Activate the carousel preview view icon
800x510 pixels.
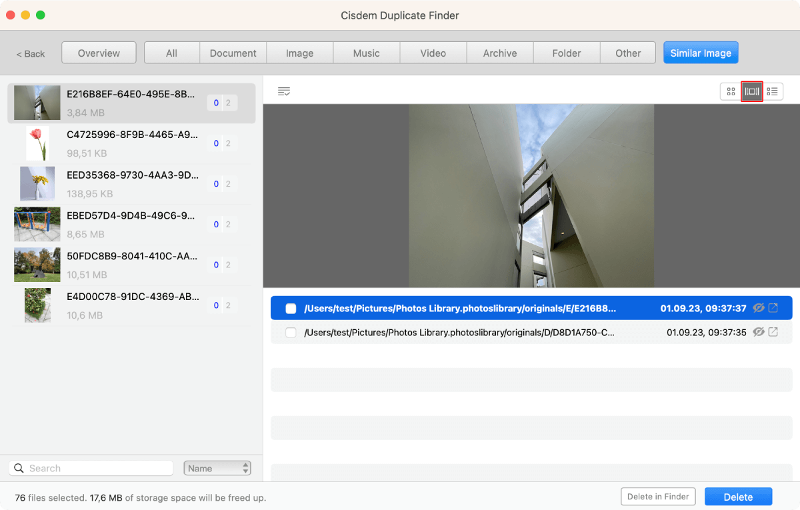(752, 91)
